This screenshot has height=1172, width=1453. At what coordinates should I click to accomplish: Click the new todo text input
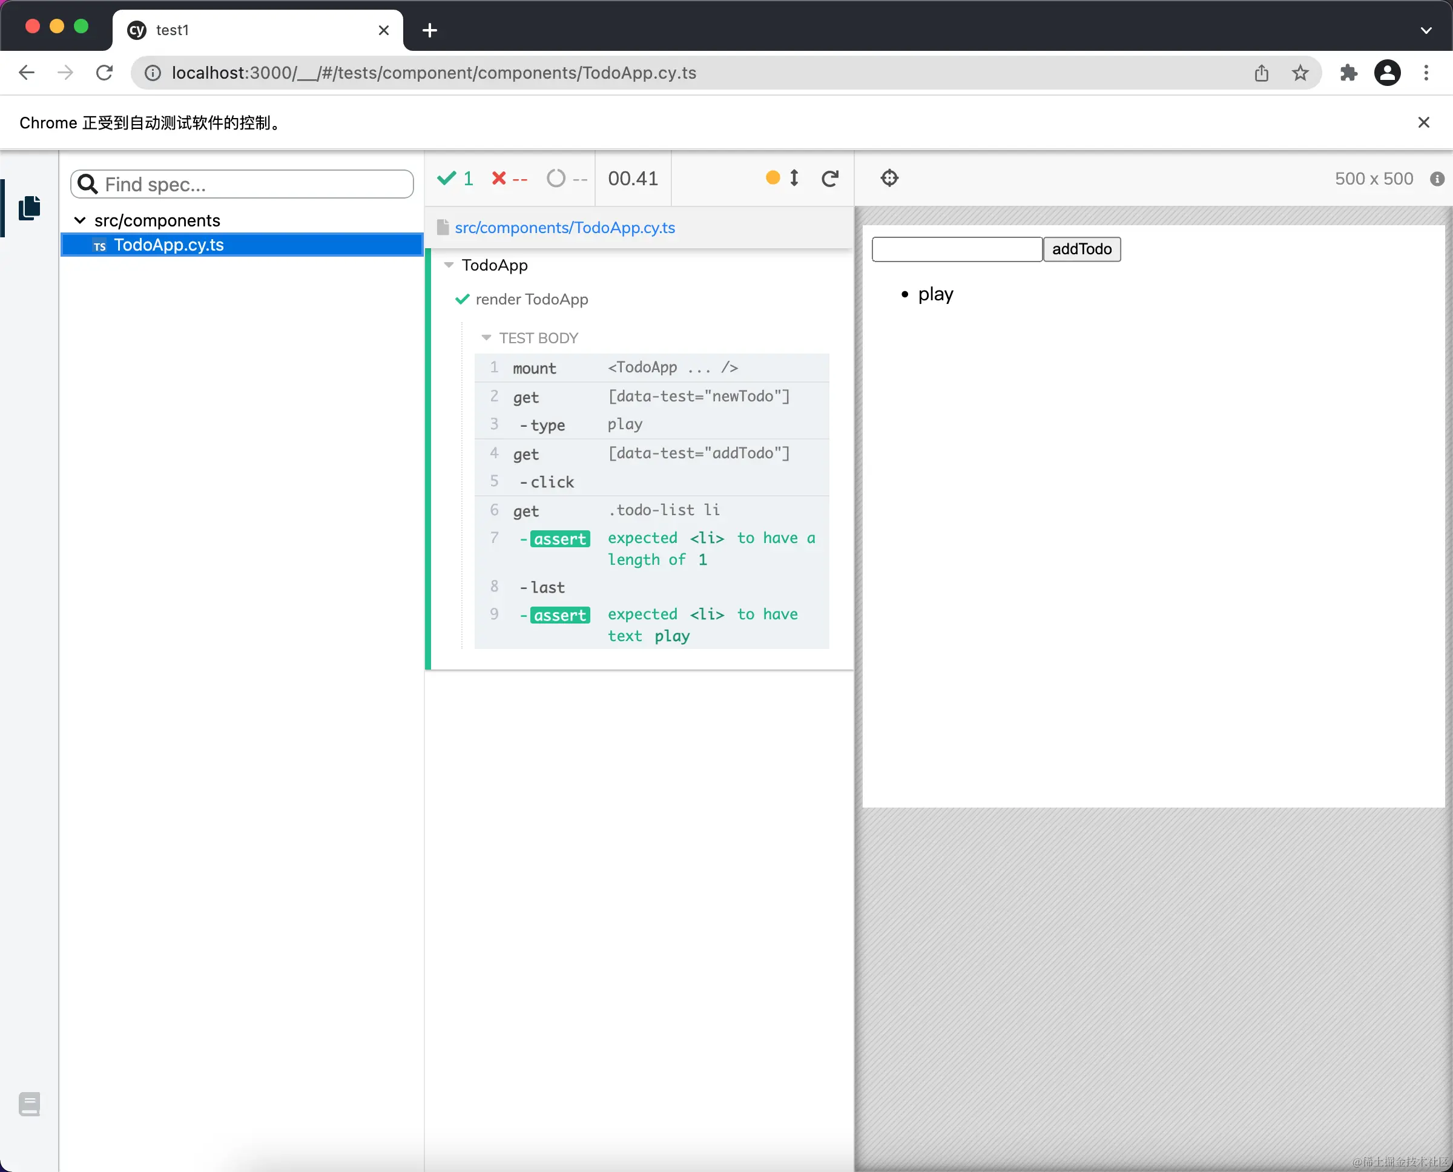pos(956,249)
